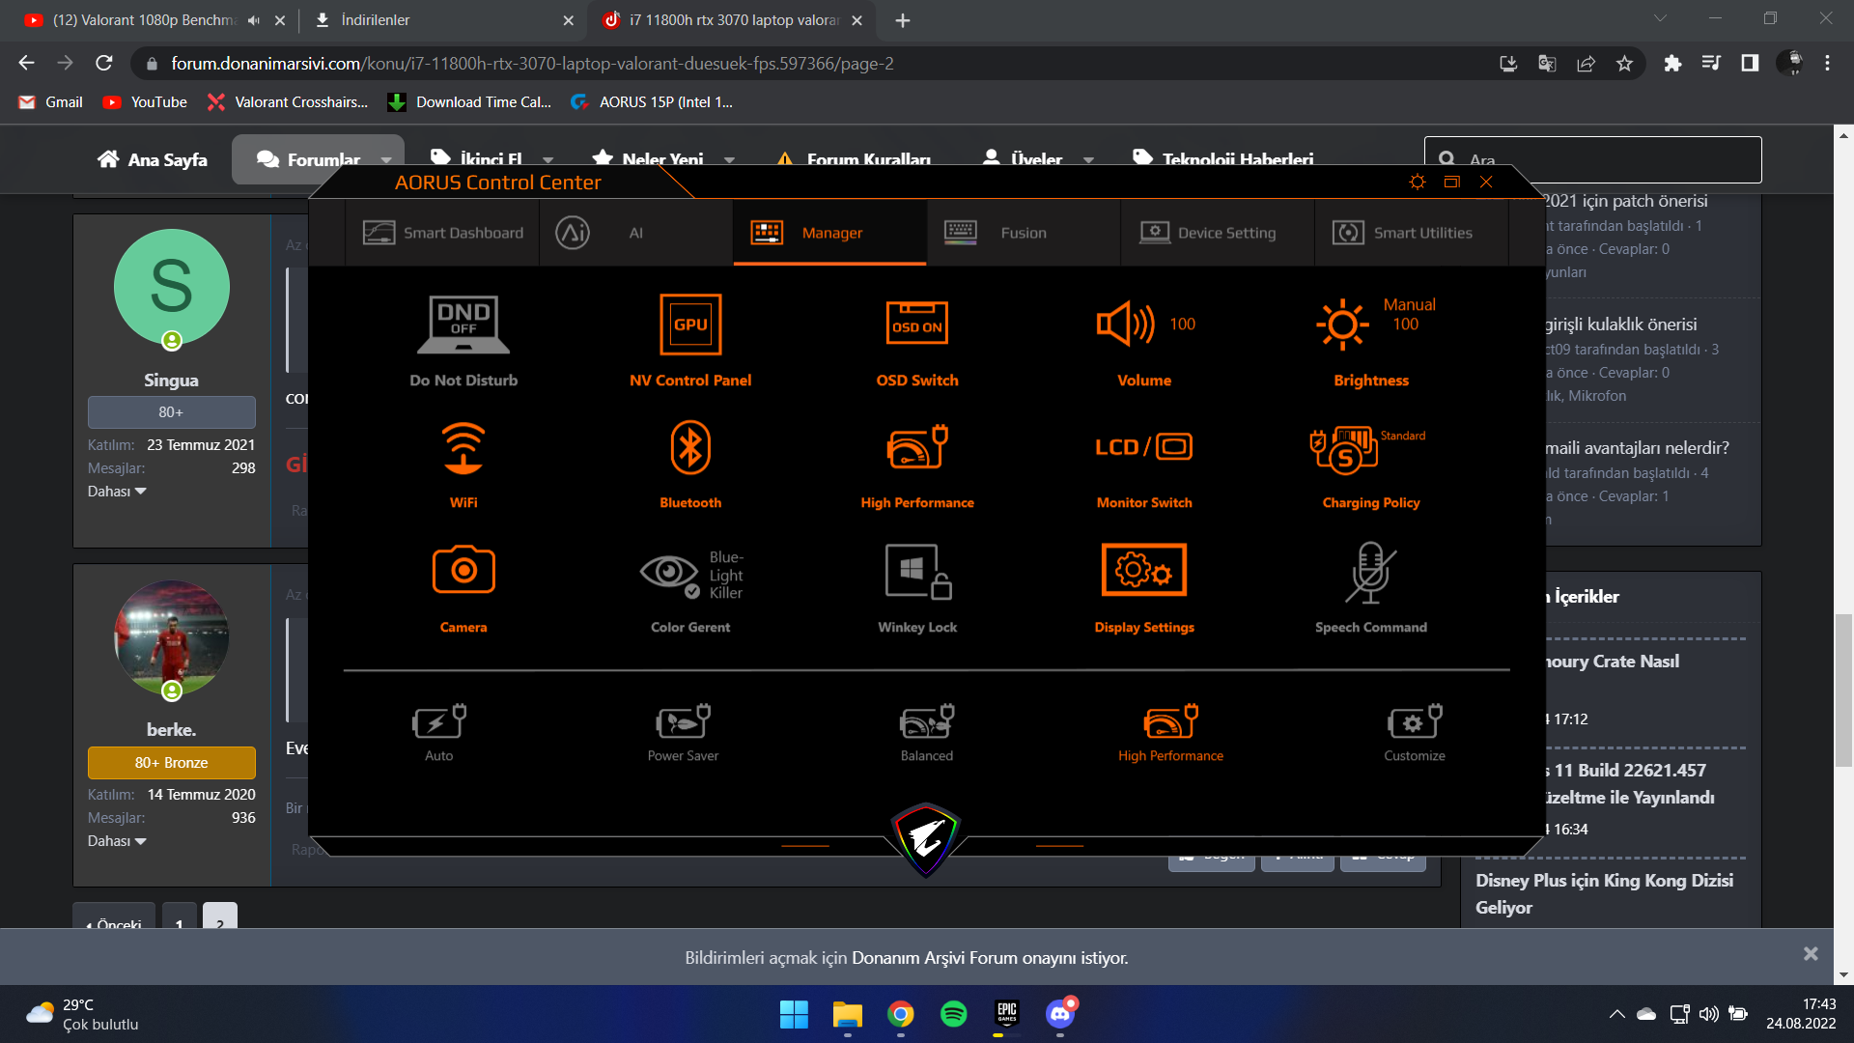Show hidden system tray icons
Viewport: 1854px width, 1043px height.
1616,1014
